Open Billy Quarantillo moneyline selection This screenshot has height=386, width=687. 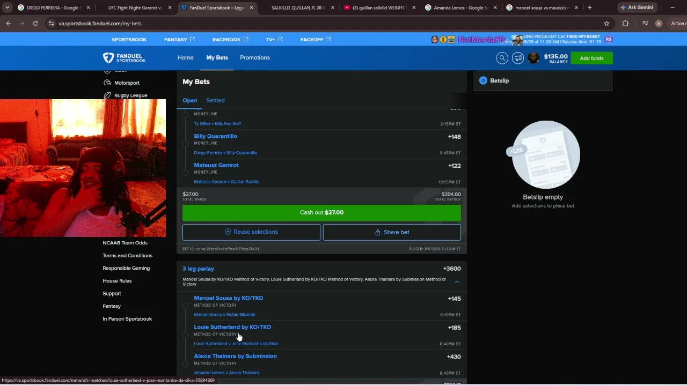pyautogui.click(x=215, y=136)
